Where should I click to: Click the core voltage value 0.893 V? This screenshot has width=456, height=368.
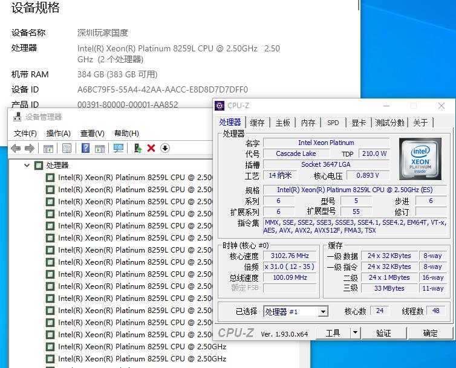pyautogui.click(x=368, y=175)
